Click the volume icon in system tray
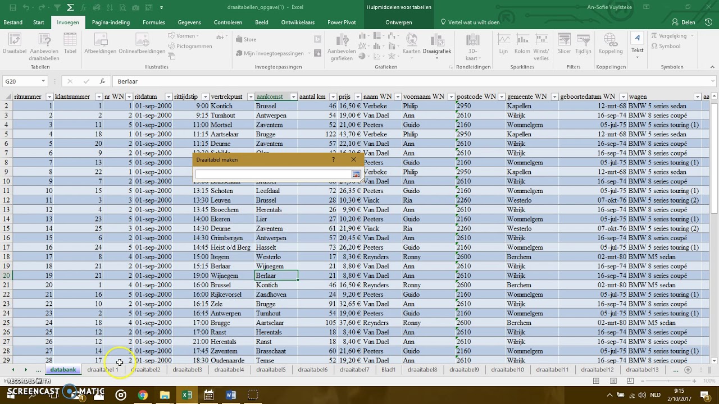This screenshot has height=404, width=719. pos(642,395)
